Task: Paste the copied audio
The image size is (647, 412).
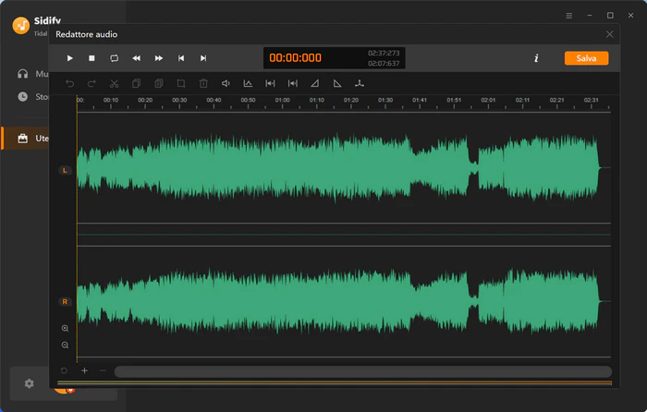Action: pos(159,84)
